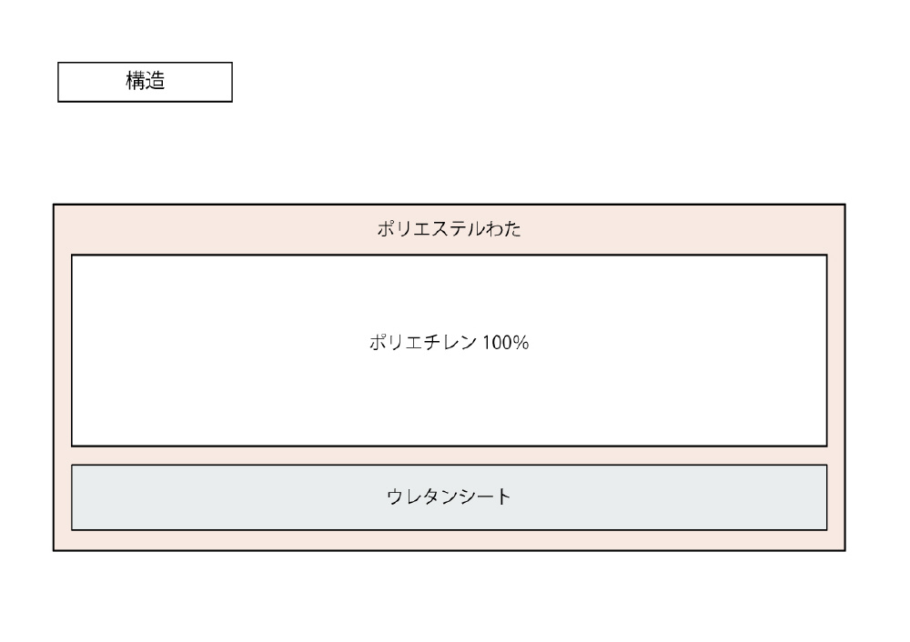Viewport: 910px width, 642px height.
Task: Click the ポリエステルわた label
Action: [449, 229]
